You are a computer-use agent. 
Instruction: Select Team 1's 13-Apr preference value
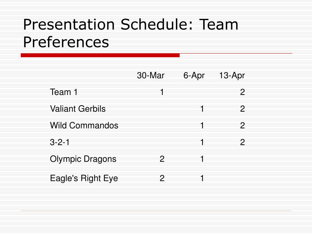coord(242,92)
